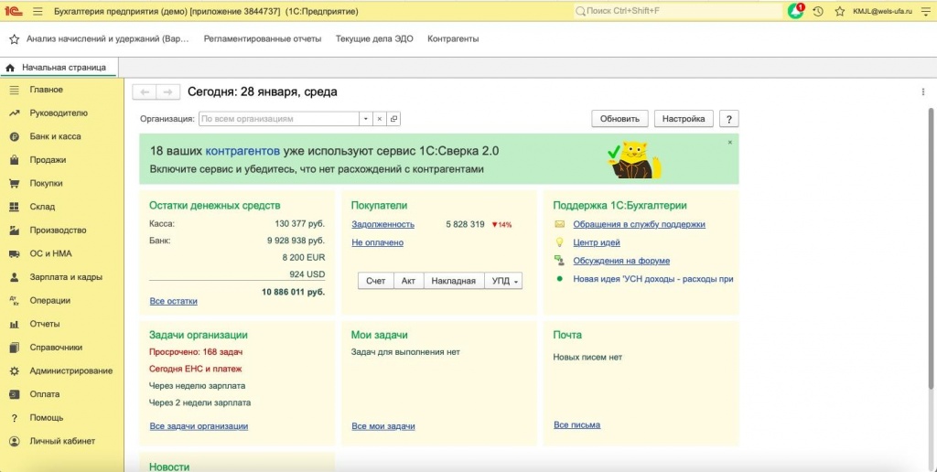Screen dimensions: 937x472
Task: Open the Не оплачено link
Action: (377, 242)
